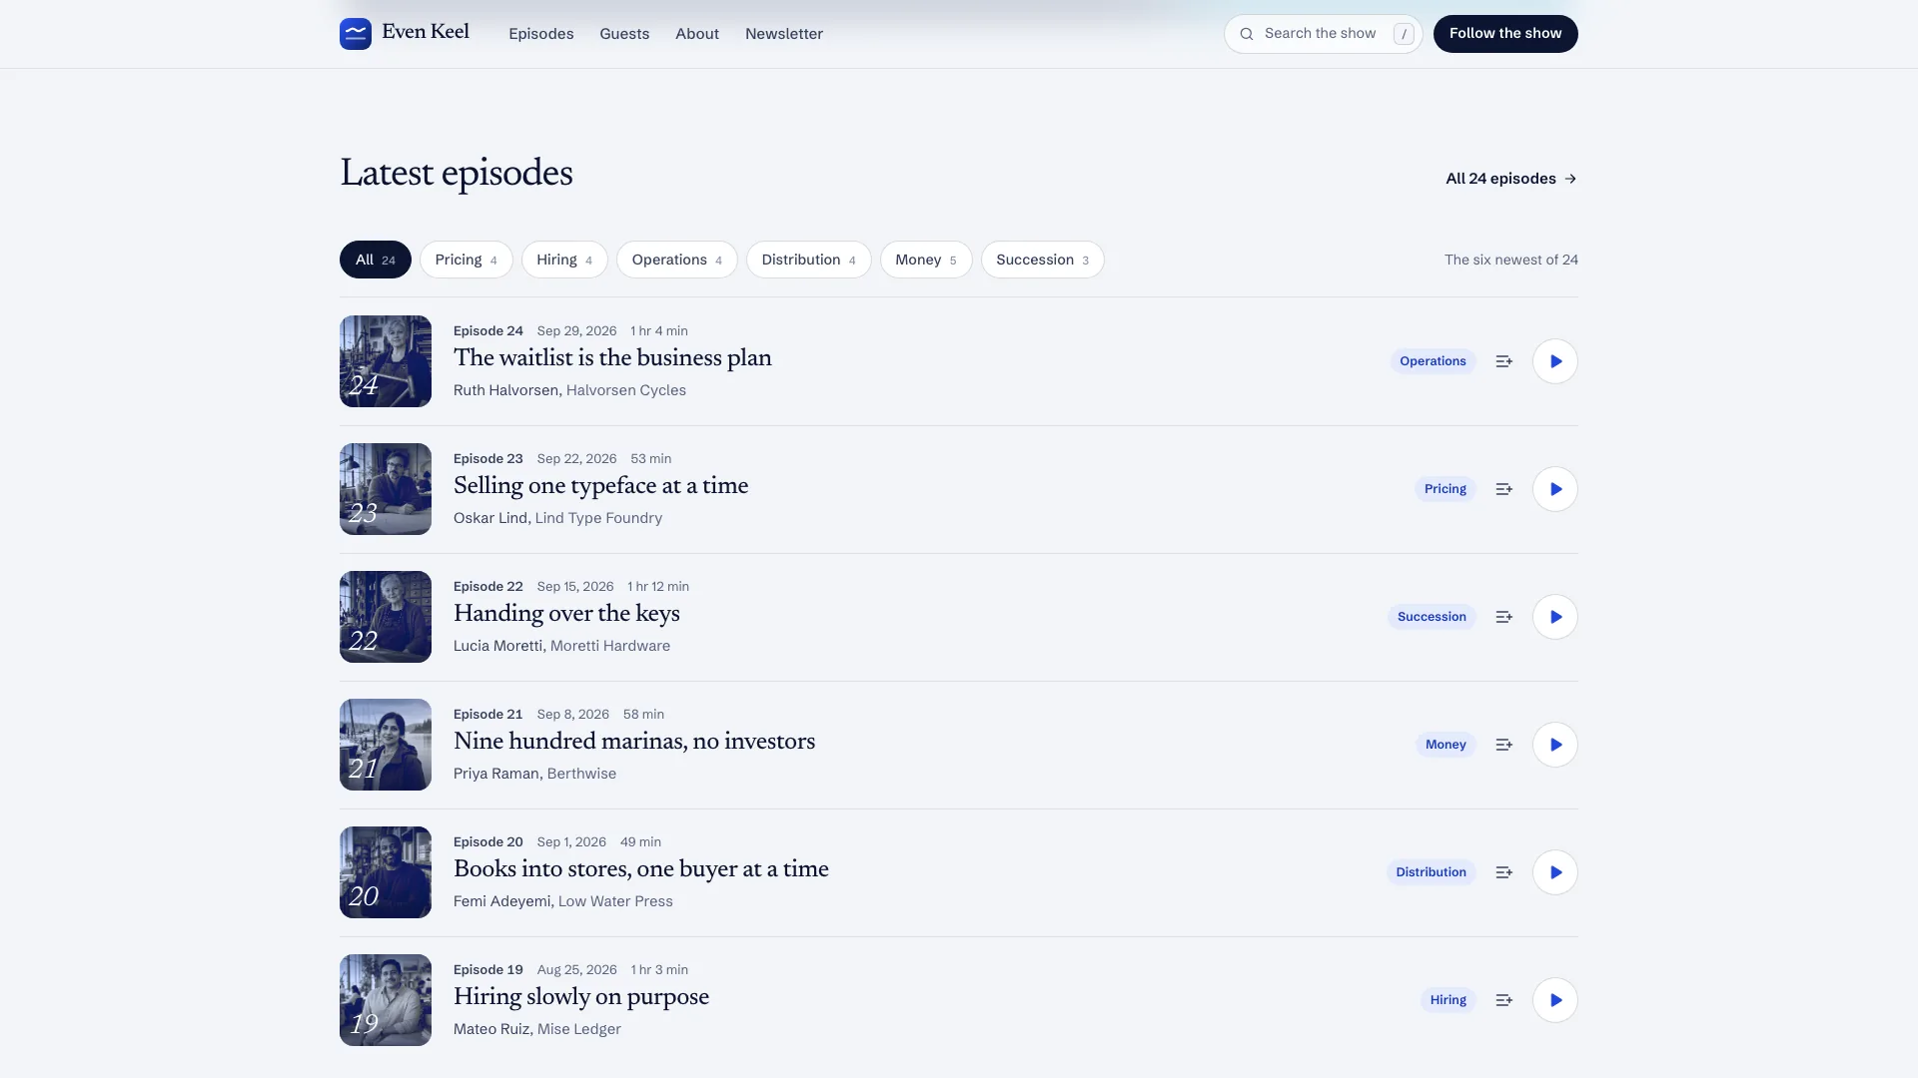Play episode 23 Selling one typeface at a time
This screenshot has width=1918, height=1078.
click(1555, 489)
